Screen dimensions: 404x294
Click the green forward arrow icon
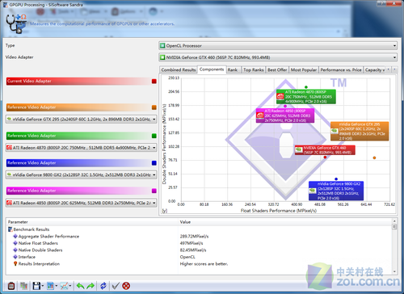(90, 286)
